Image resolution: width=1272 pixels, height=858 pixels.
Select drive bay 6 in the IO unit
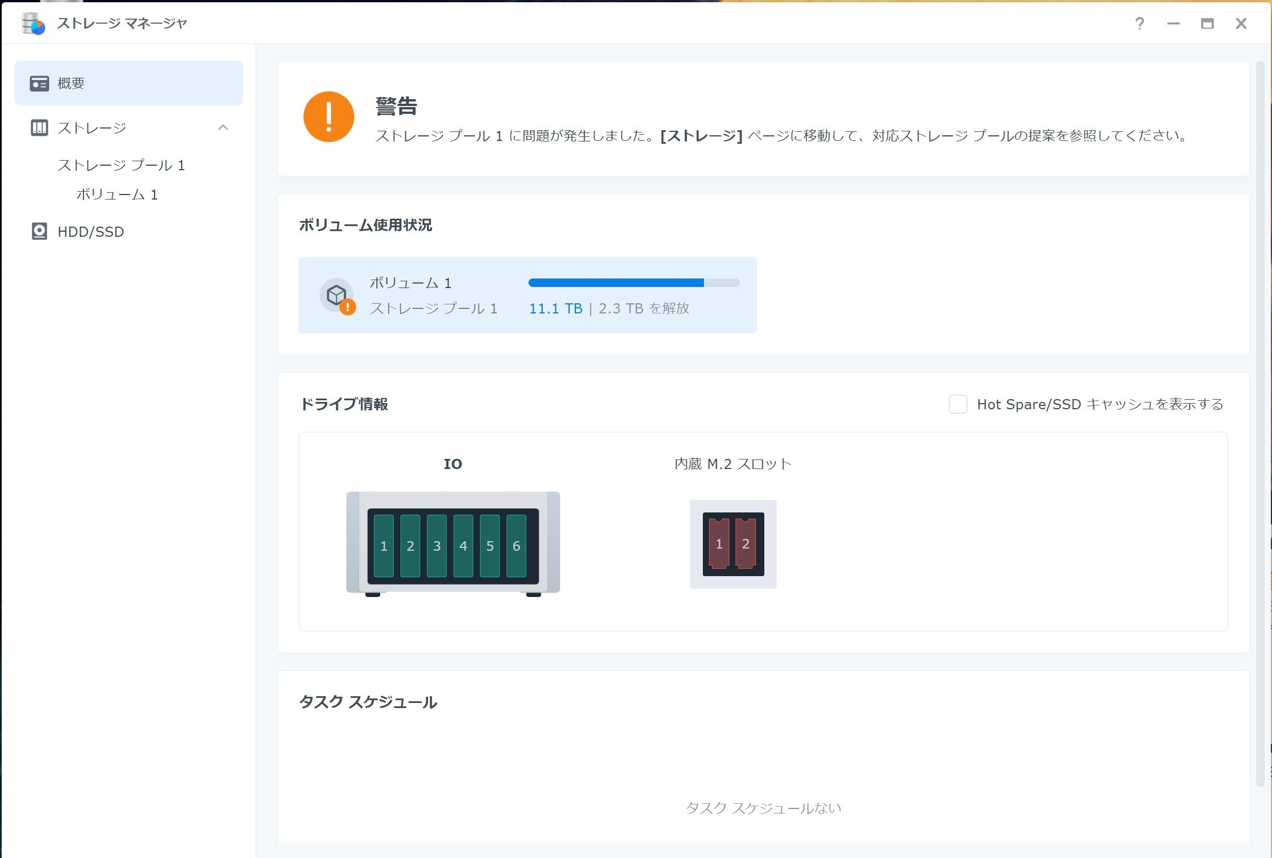(x=516, y=546)
